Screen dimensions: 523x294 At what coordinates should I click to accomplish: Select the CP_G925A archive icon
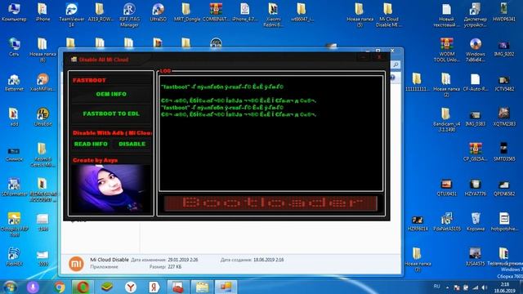[x=476, y=152]
